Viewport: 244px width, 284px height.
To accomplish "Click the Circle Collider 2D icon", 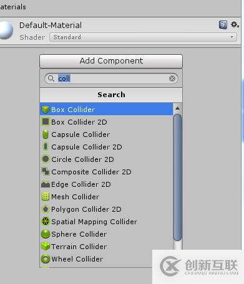I will coord(46,159).
